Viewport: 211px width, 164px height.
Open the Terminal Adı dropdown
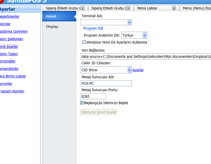click(129, 22)
